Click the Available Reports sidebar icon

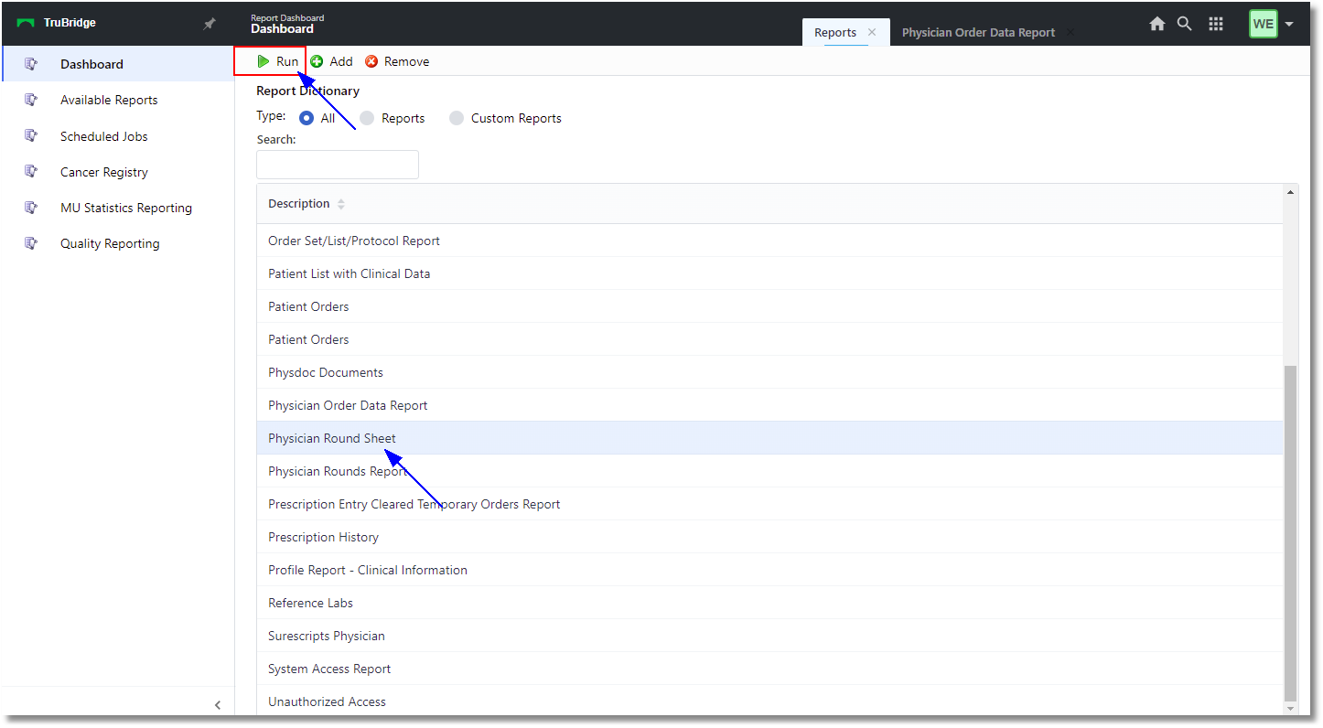coord(31,100)
